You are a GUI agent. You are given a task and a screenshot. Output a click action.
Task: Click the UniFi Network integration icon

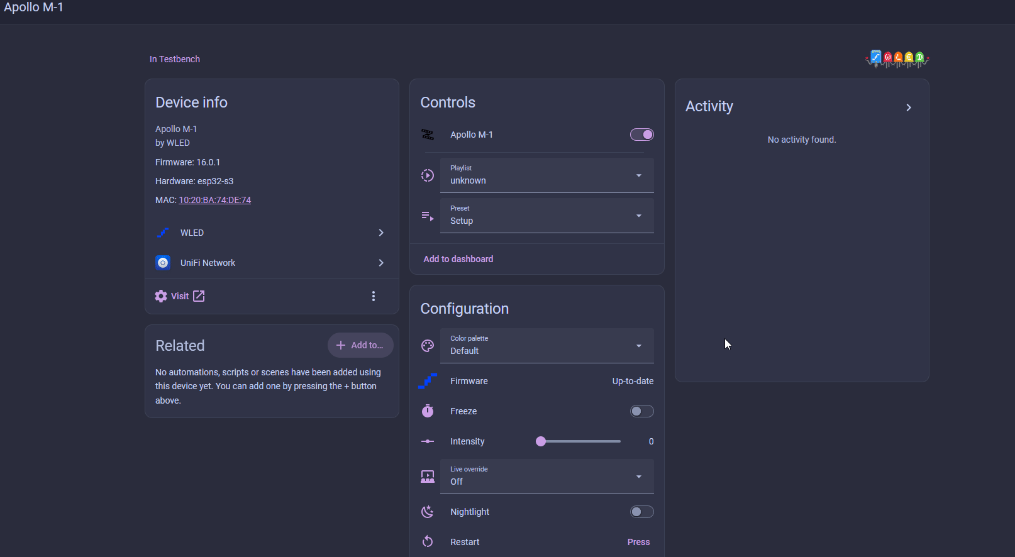point(163,263)
